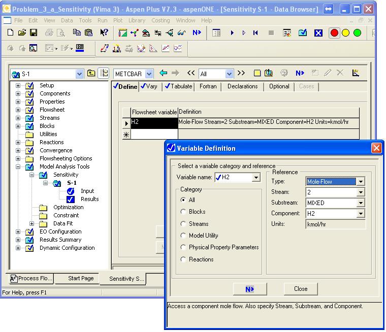Expand the Data Fit tree node
This screenshot has height=332, width=386.
(32, 223)
